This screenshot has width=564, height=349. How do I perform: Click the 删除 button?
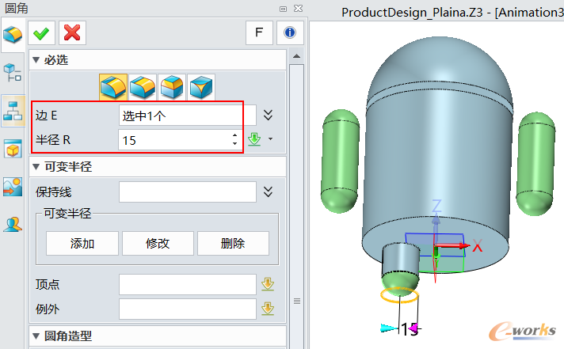(x=233, y=243)
